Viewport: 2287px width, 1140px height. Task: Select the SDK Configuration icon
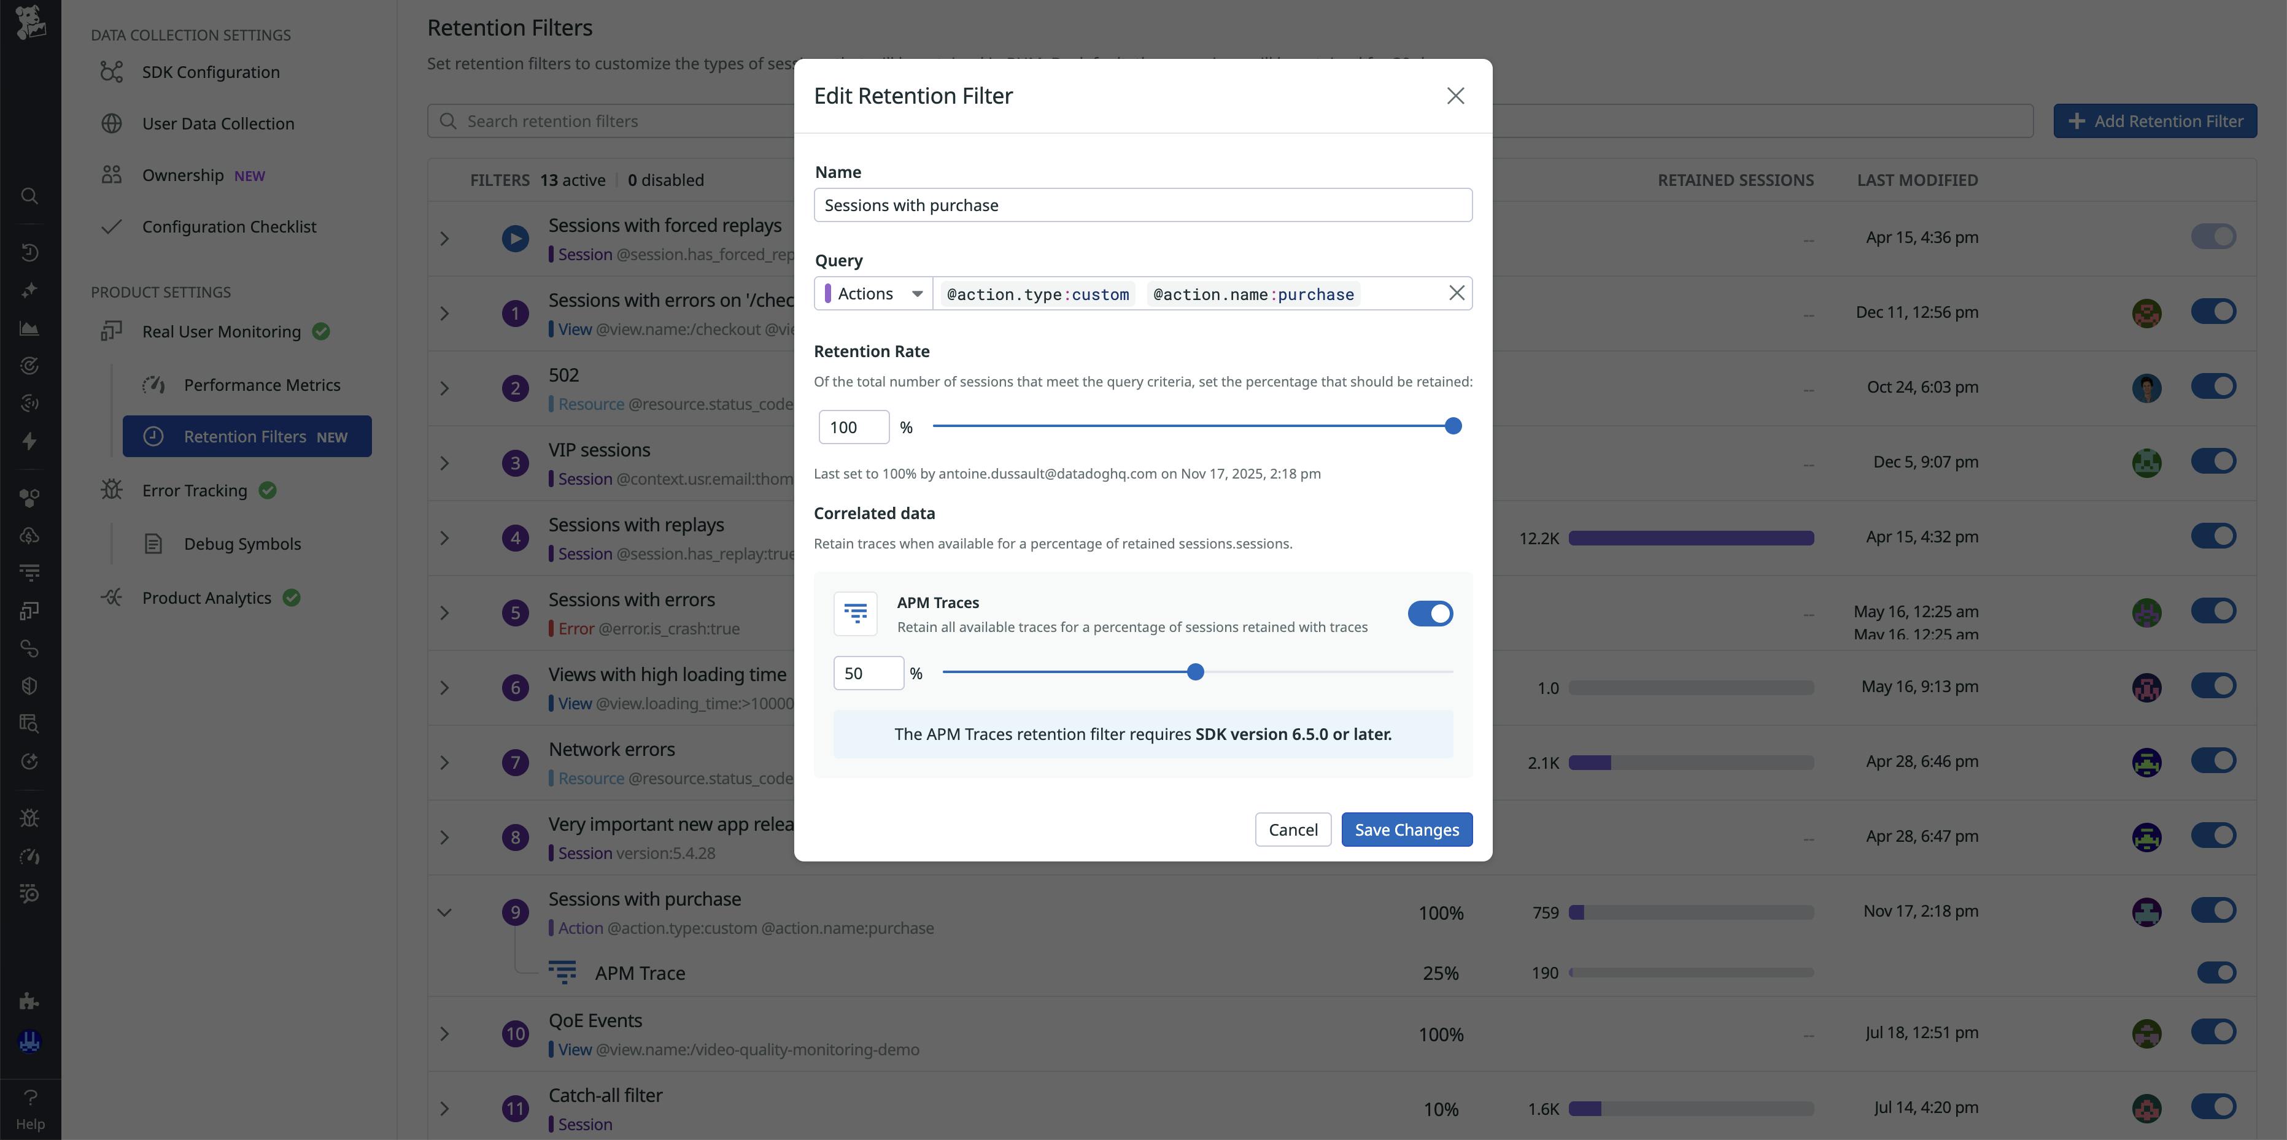[x=112, y=71]
